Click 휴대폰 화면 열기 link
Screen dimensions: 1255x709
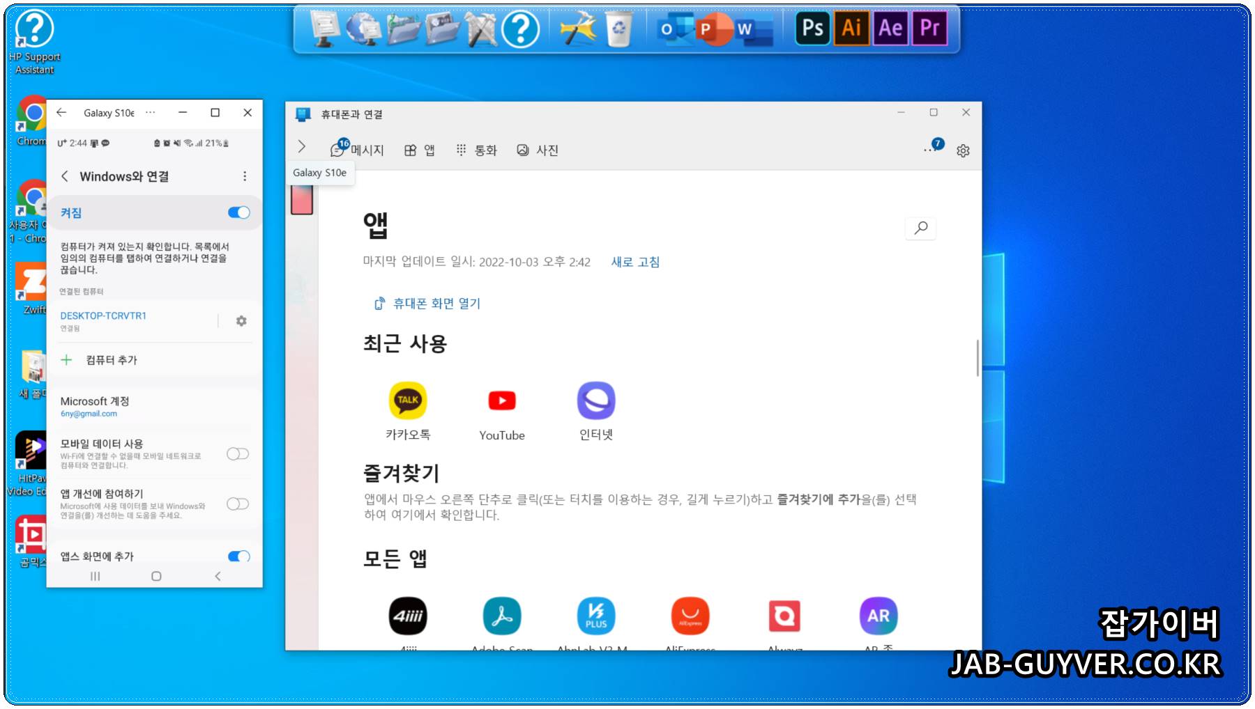(x=427, y=303)
